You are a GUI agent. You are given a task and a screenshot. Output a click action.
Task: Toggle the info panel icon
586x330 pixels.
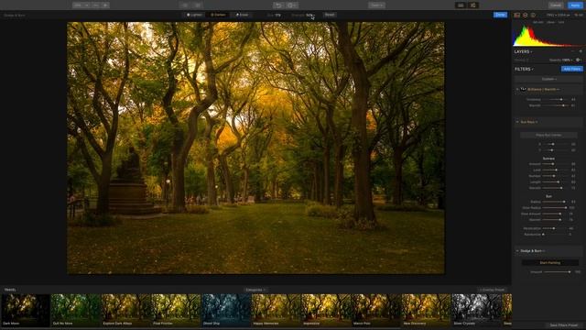(x=533, y=15)
